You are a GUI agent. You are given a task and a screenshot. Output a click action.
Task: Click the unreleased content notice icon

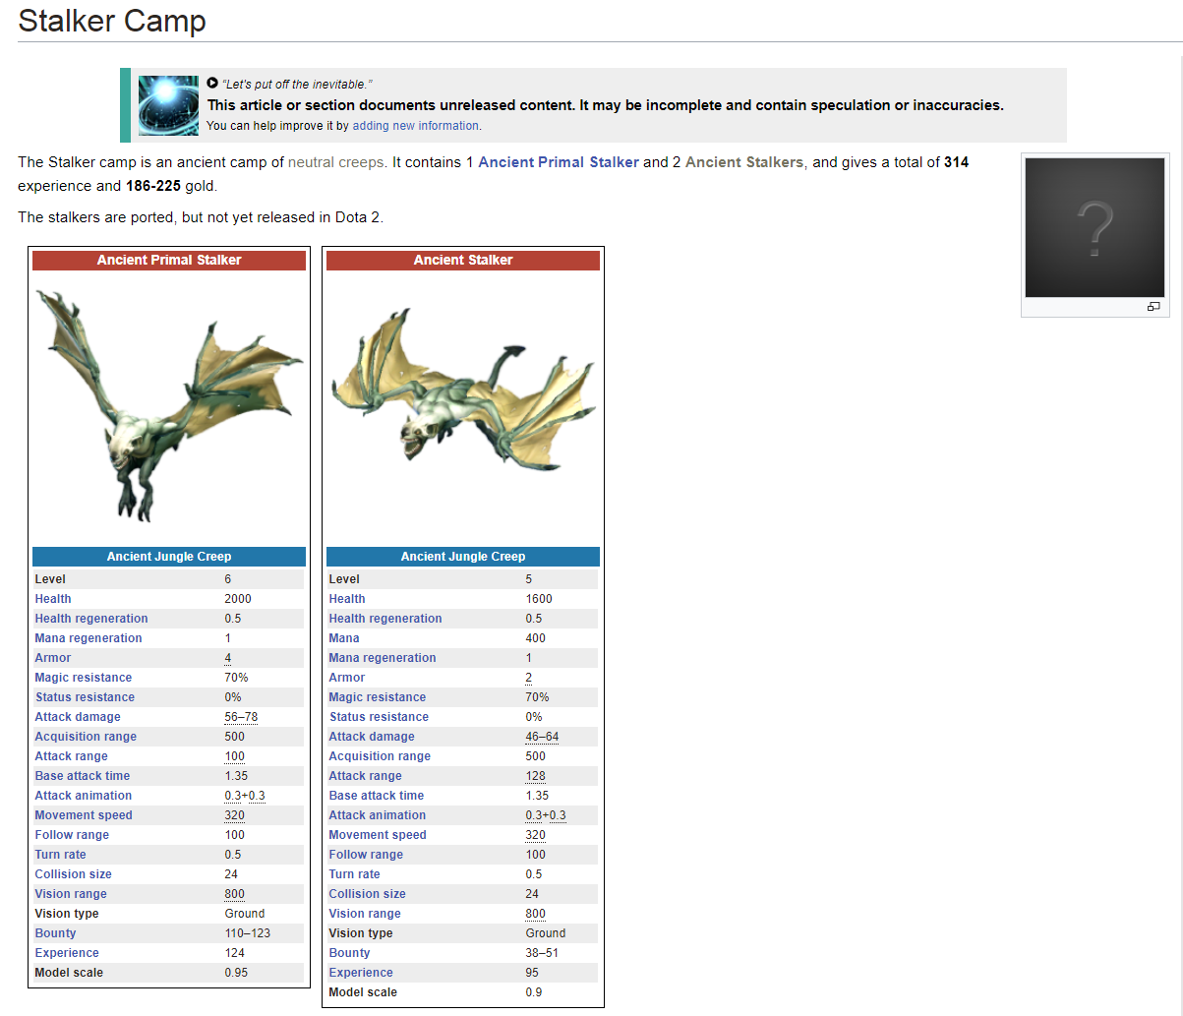[169, 105]
